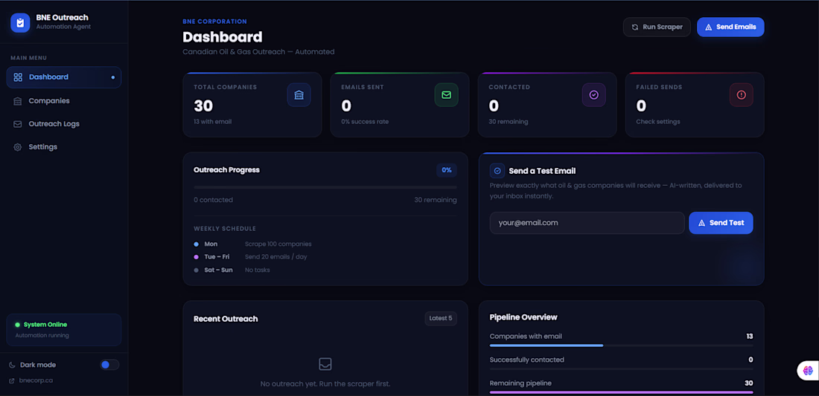Click the Pipeline Overview heading
The width and height of the screenshot is (819, 396).
523,317
